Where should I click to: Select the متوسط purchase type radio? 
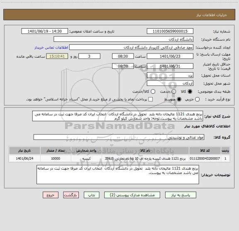179,100
